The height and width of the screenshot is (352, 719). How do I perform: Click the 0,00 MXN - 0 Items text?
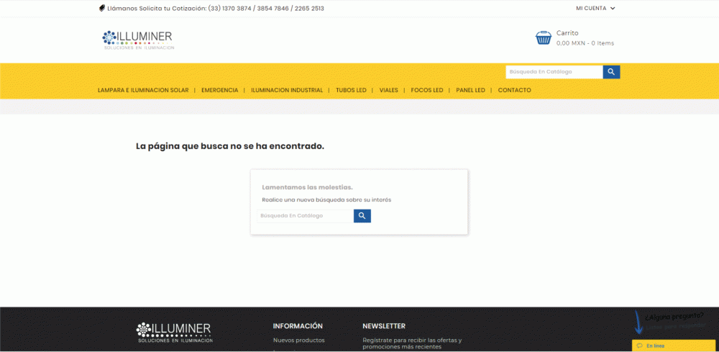point(585,43)
